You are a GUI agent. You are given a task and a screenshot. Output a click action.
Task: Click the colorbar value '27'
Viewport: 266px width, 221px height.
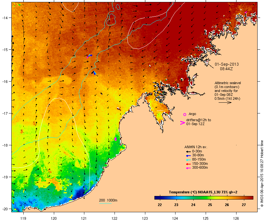244,205
